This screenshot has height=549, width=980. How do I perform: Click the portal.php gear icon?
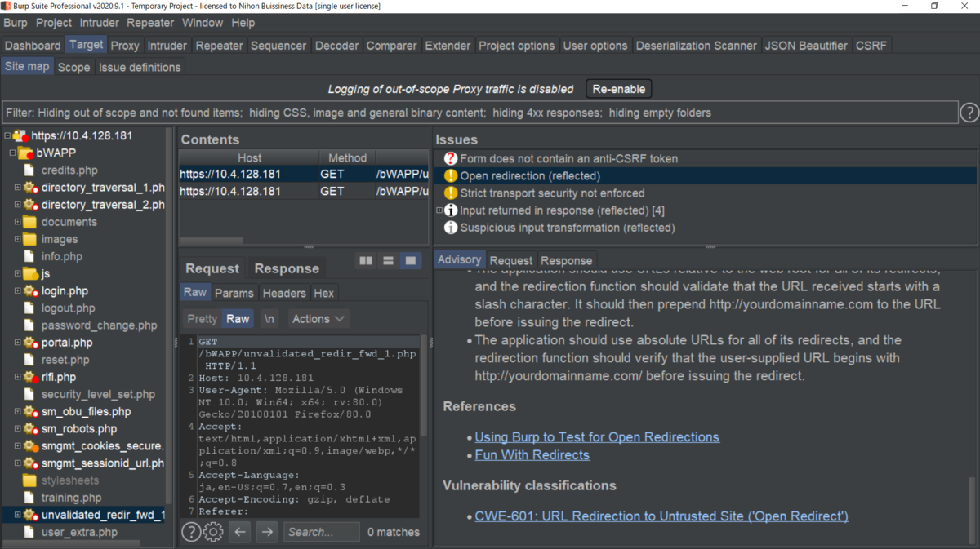click(x=30, y=343)
